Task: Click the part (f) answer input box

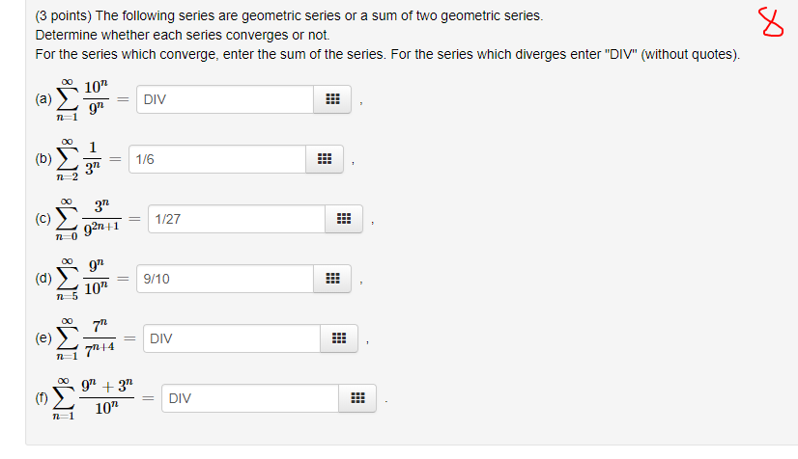Action: click(x=249, y=398)
